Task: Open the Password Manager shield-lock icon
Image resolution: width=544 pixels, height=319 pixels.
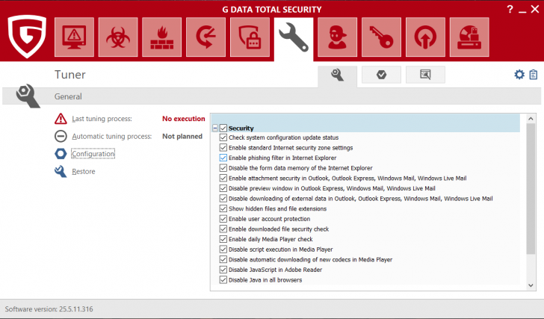Action: (250, 37)
